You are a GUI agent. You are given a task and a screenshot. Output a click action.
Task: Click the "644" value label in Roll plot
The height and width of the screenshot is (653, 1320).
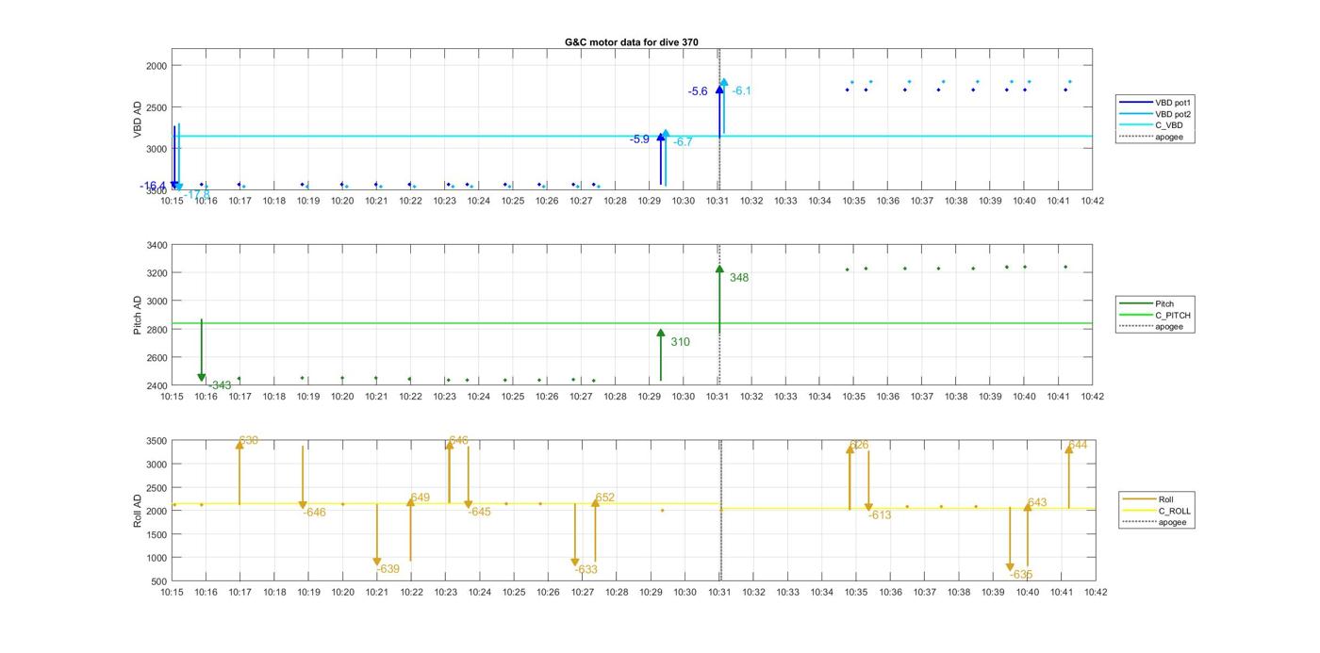point(1078,445)
